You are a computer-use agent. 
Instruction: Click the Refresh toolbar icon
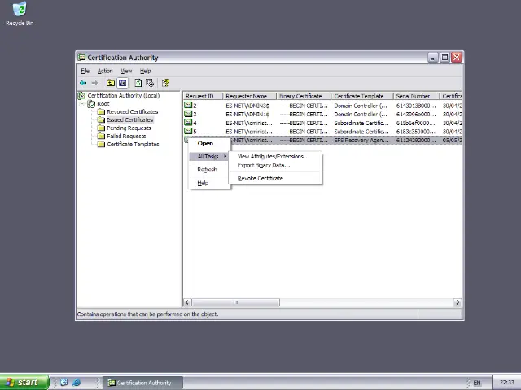138,83
